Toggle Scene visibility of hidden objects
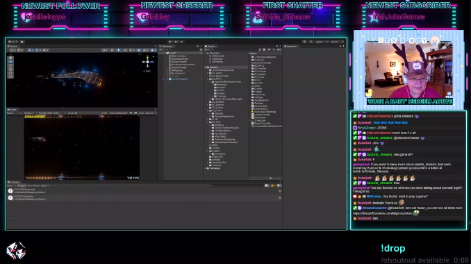 [139, 50]
